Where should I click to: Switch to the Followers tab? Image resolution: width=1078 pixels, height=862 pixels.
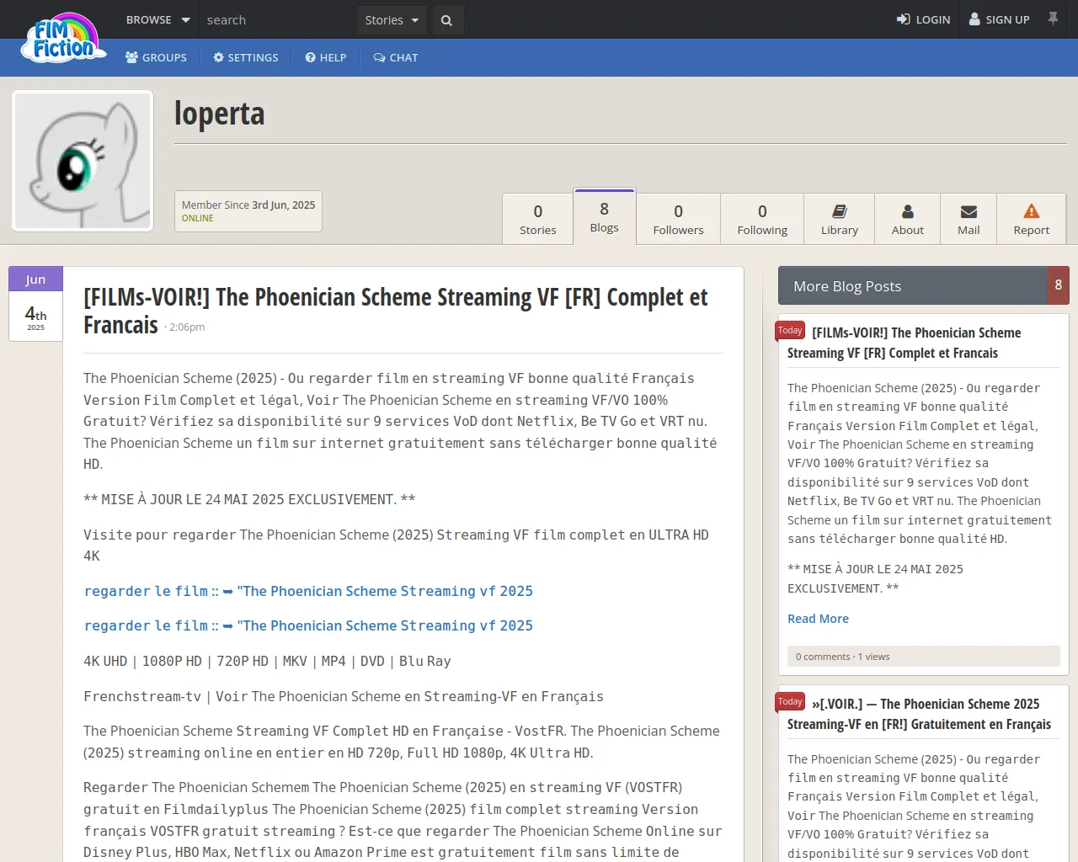pyautogui.click(x=678, y=219)
